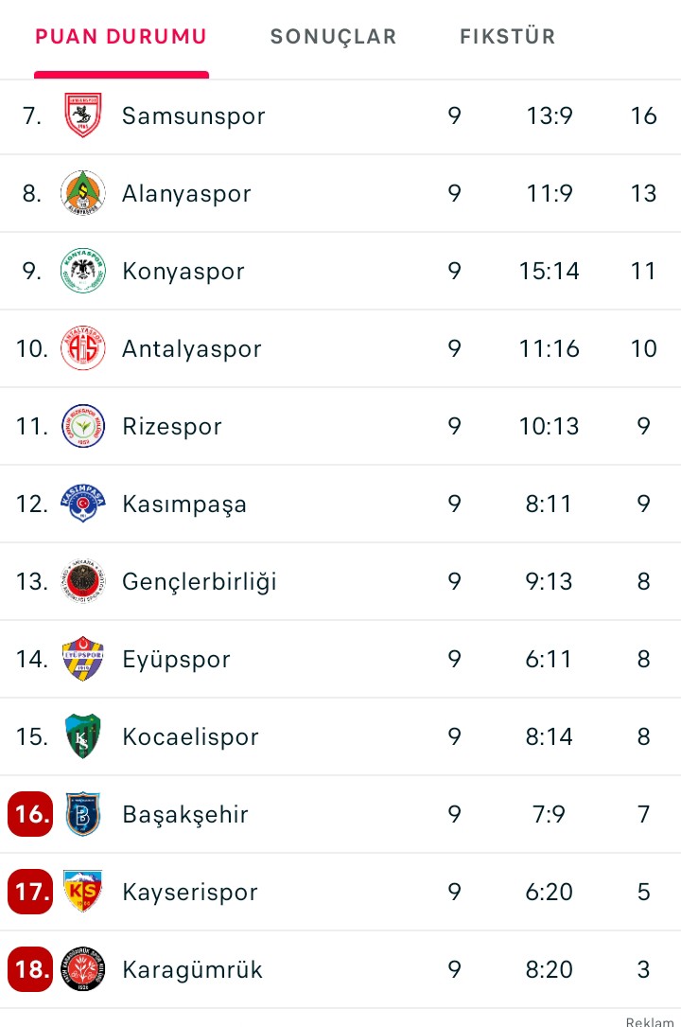The width and height of the screenshot is (681, 1027).
Task: Switch to the Sonuçlar tab
Action: click(x=333, y=37)
